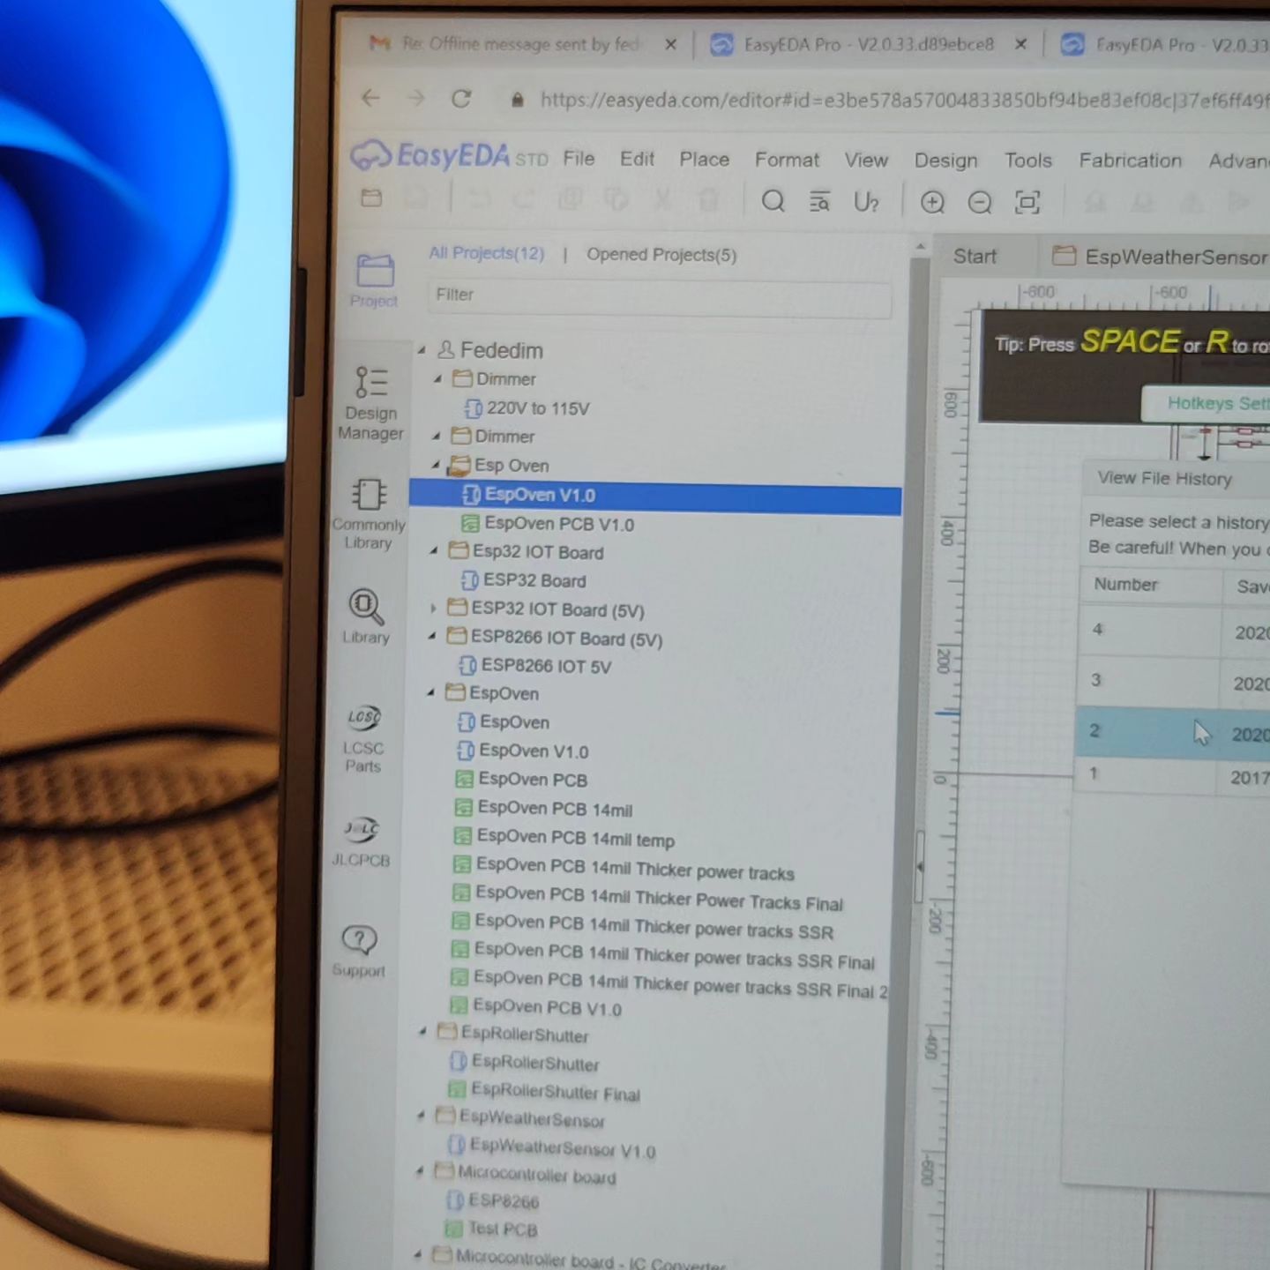Viewport: 1270px width, 1270px height.
Task: Collapse the Fededim user tree
Action: pos(422,350)
